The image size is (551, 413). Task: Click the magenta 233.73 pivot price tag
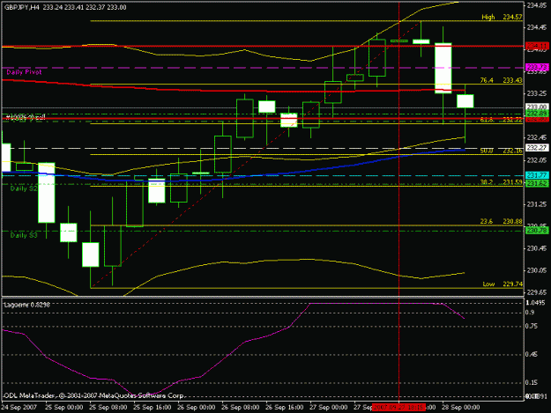[537, 67]
